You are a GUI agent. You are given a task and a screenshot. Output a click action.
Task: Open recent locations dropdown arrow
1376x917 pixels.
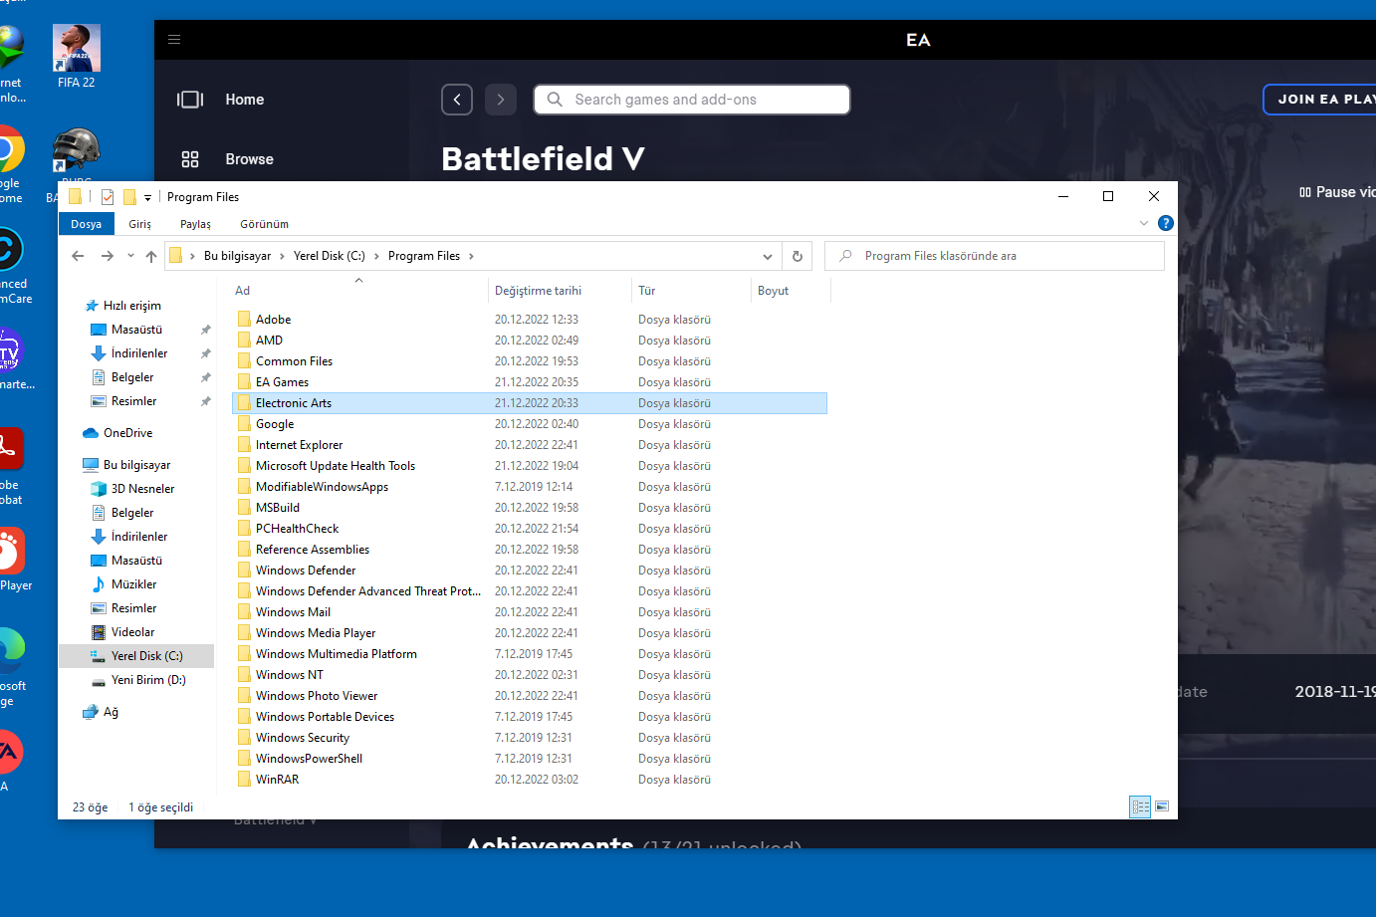pos(130,256)
